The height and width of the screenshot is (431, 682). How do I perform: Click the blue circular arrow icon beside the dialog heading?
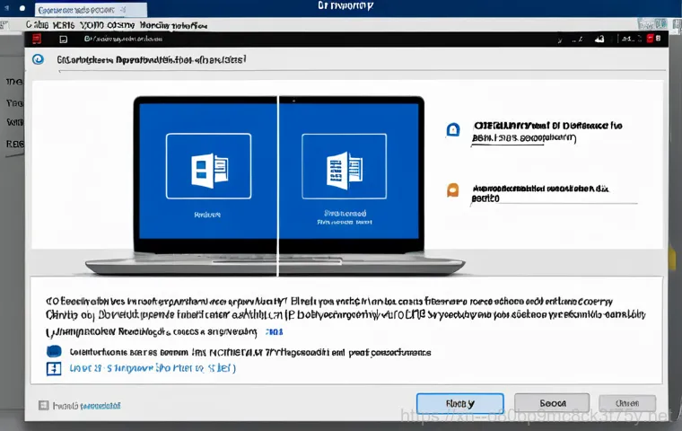click(39, 59)
